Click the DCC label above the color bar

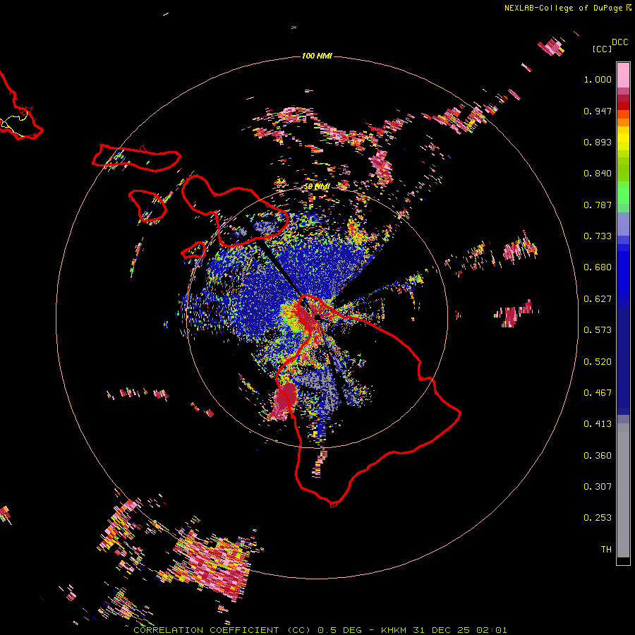(620, 42)
